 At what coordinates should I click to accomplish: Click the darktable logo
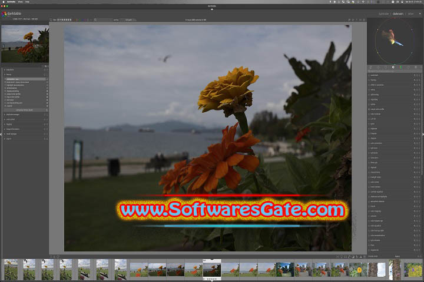click(4, 14)
